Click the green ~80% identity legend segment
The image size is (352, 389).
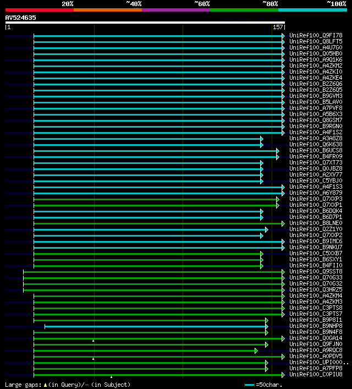pyautogui.click(x=244, y=10)
